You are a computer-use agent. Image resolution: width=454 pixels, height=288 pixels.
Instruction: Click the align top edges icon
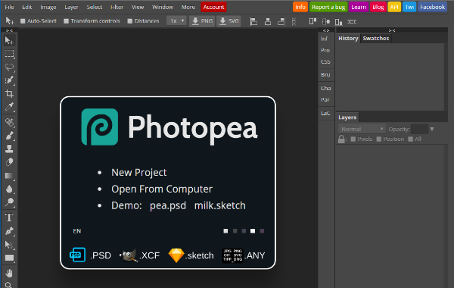[313, 21]
